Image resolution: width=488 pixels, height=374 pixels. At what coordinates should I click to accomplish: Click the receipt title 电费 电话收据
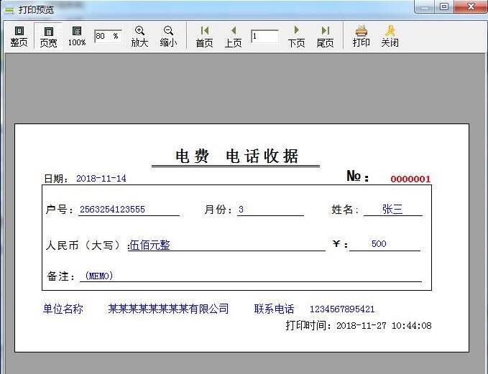tap(236, 156)
